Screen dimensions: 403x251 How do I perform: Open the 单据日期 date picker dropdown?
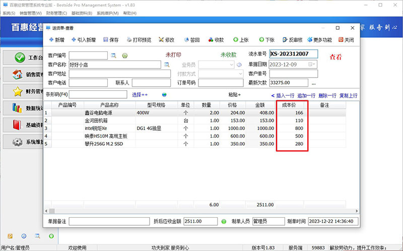point(312,65)
